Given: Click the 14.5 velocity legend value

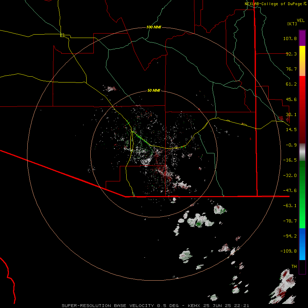Looking at the screenshot, I should pyautogui.click(x=291, y=130).
